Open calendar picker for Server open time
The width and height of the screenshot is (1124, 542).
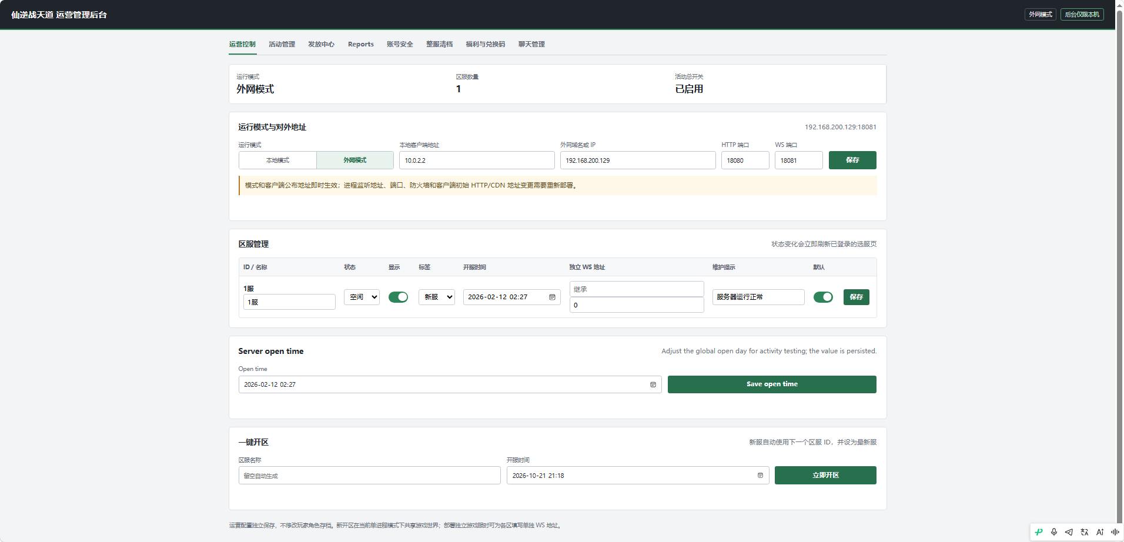click(x=653, y=384)
